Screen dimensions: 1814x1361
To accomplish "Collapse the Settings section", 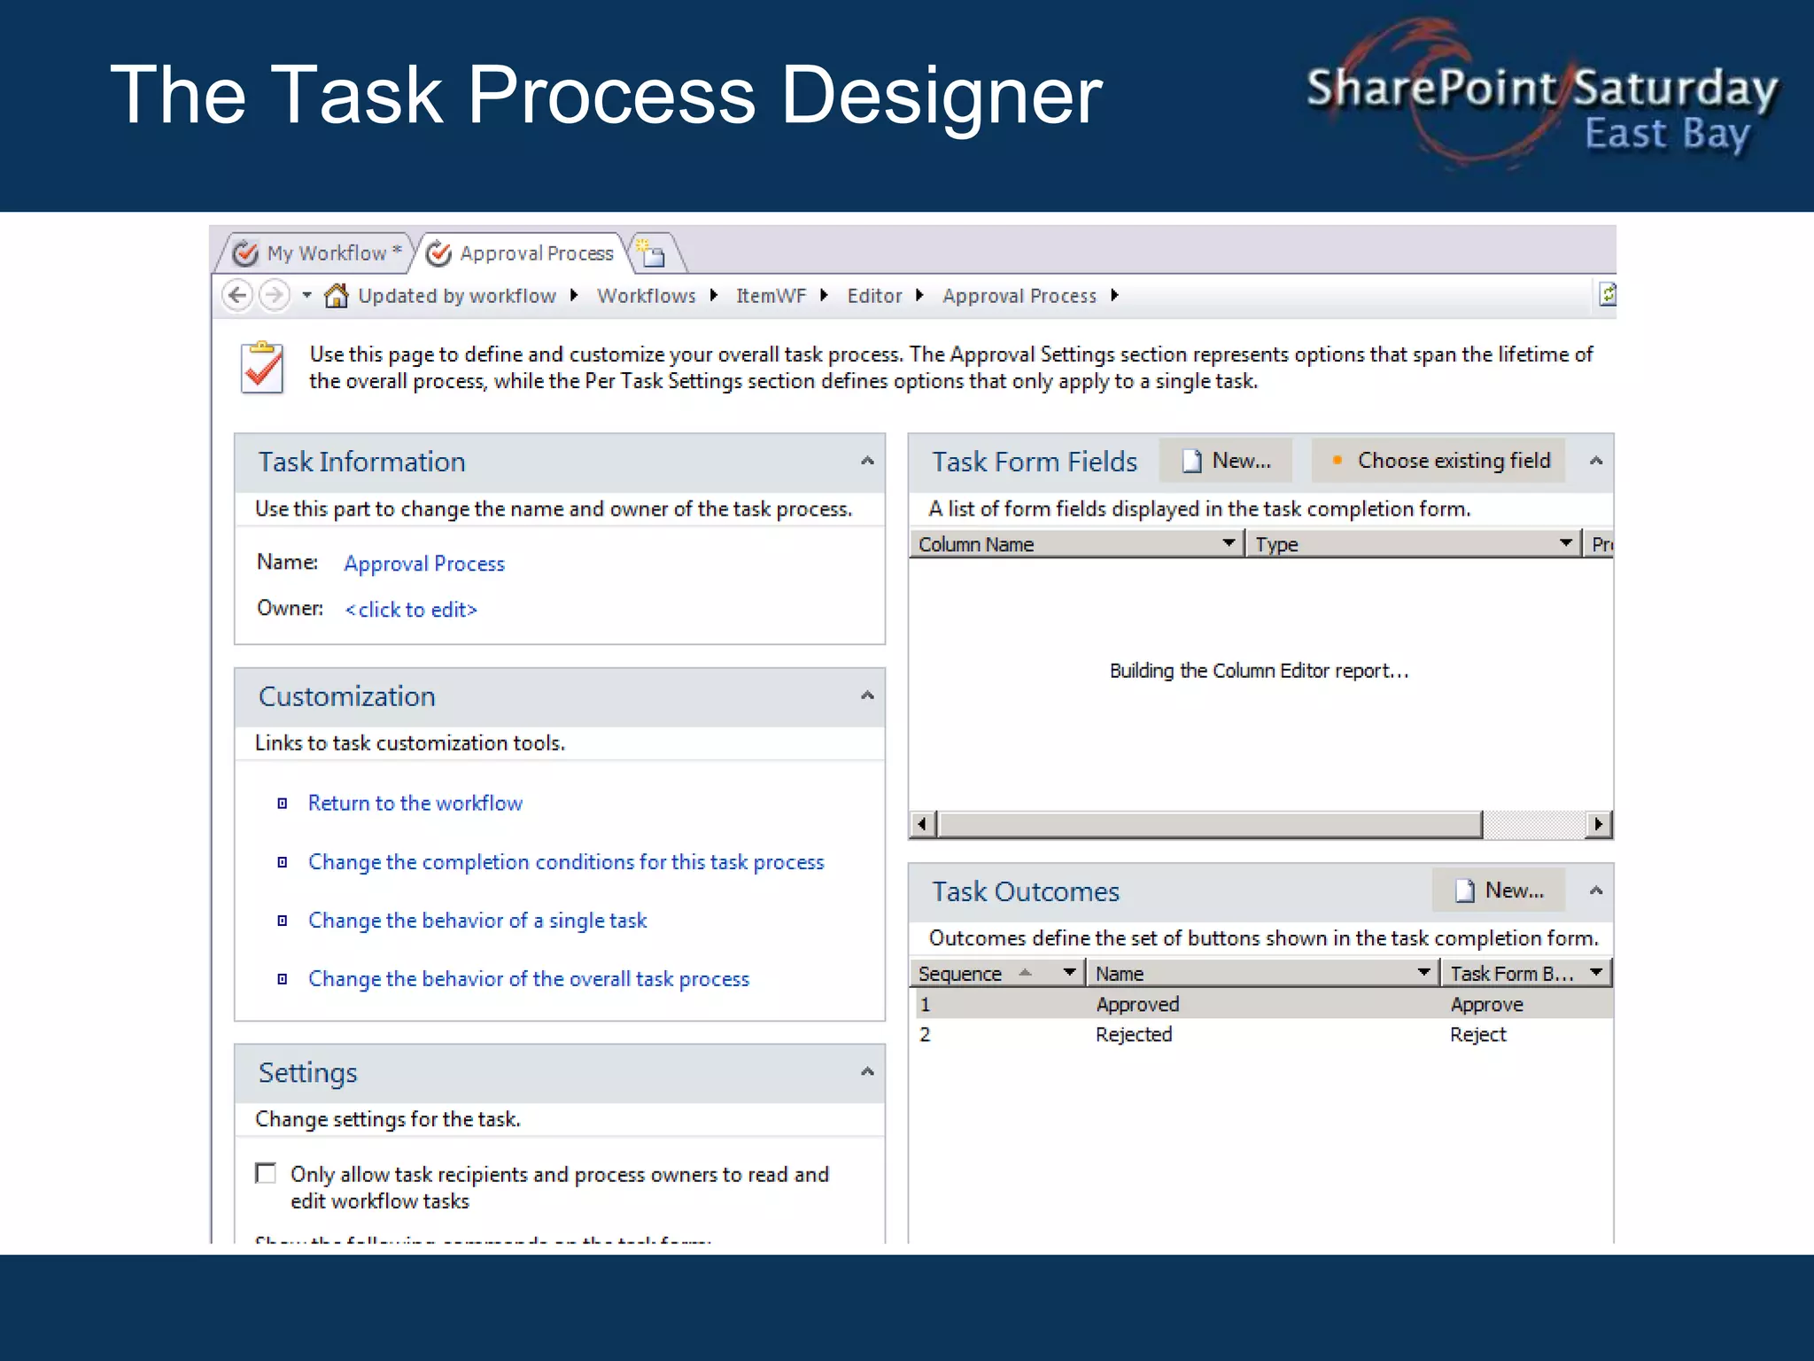I will click(867, 1072).
